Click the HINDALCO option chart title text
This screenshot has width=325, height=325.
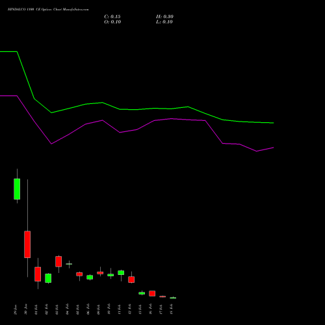(x=48, y=10)
